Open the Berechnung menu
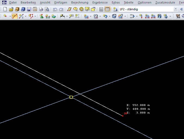The height and width of the screenshot is (139, 184). click(80, 2)
